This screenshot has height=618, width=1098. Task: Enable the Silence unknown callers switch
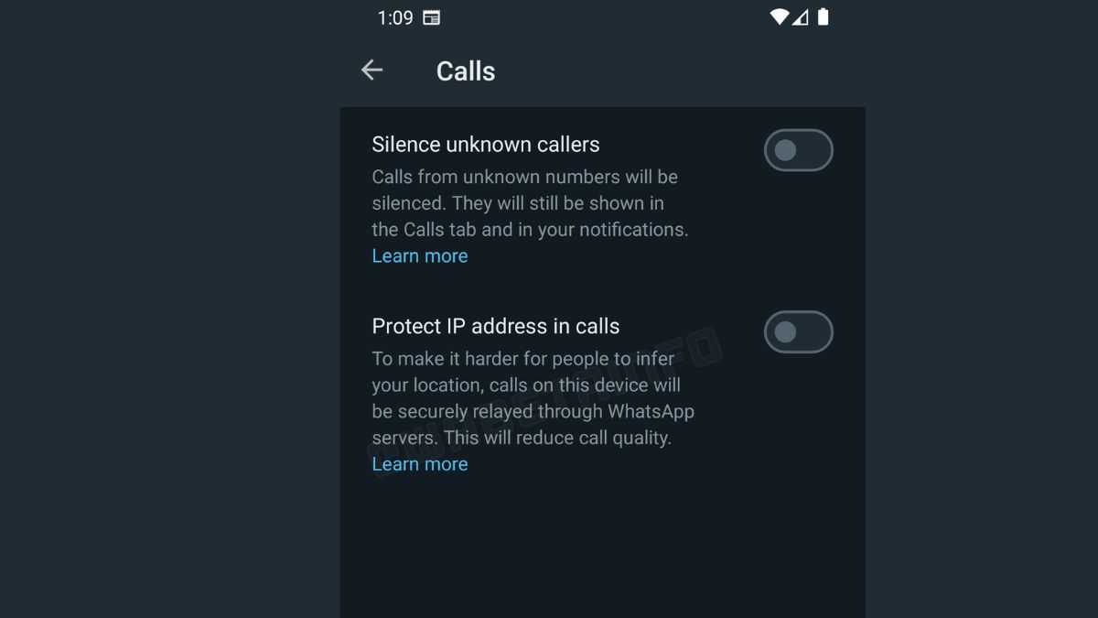point(799,150)
